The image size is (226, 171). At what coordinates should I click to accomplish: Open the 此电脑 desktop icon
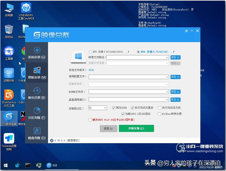tap(9, 10)
